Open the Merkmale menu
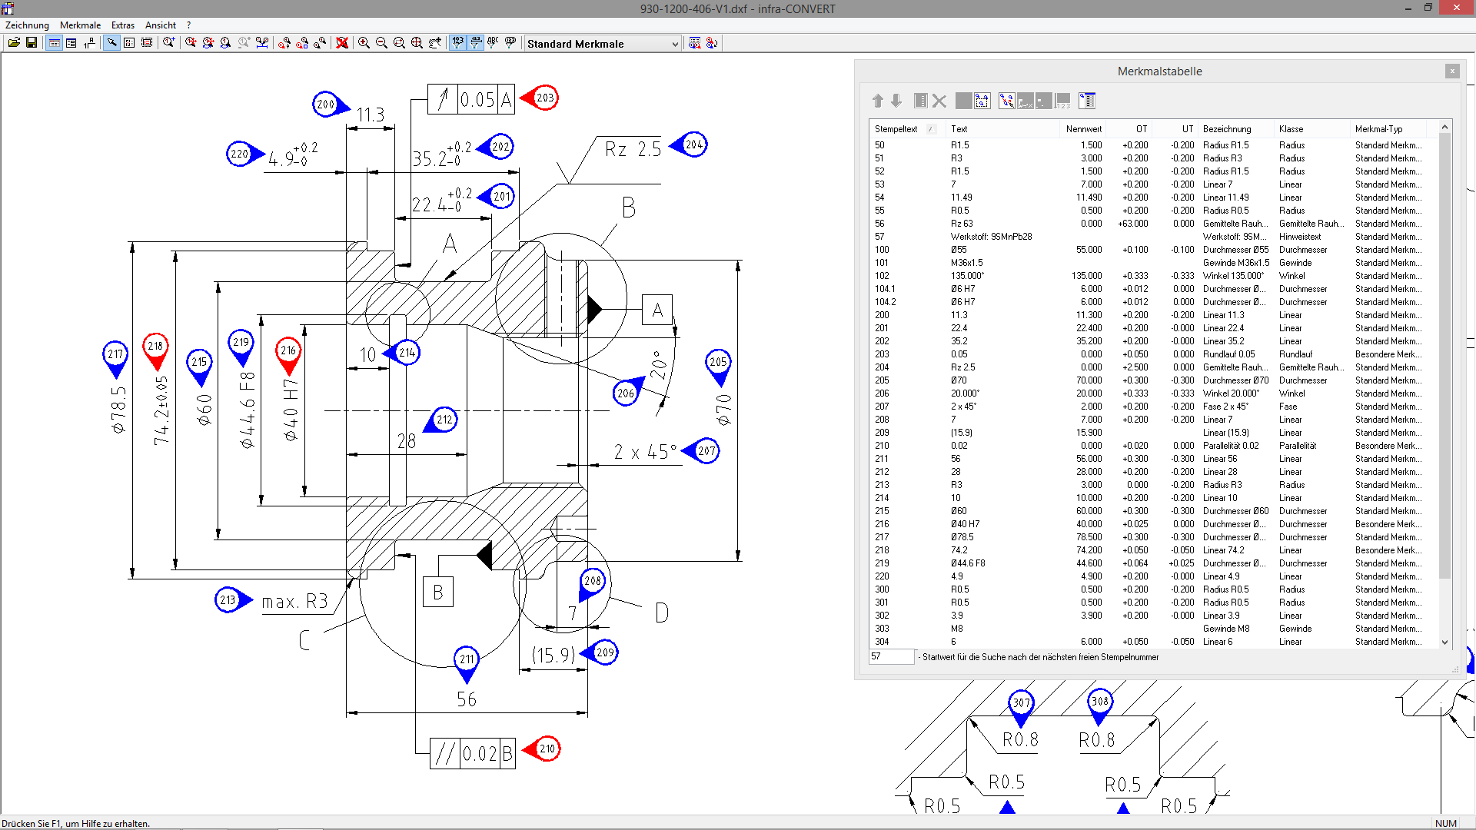Image resolution: width=1476 pixels, height=830 pixels. coord(80,25)
